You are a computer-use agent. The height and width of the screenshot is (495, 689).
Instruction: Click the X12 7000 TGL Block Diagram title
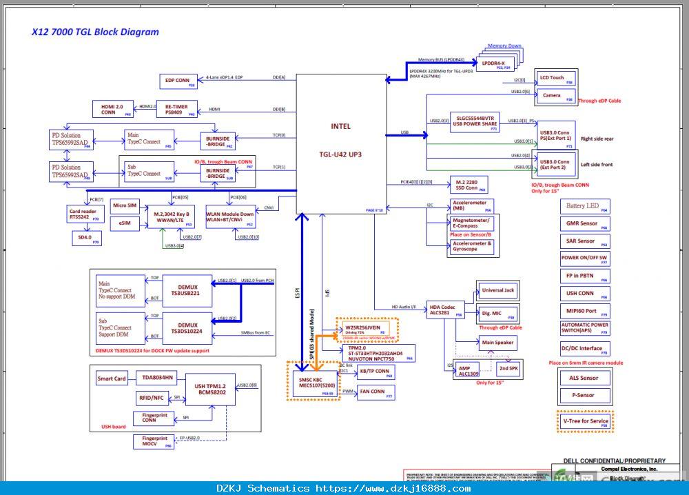click(x=95, y=32)
